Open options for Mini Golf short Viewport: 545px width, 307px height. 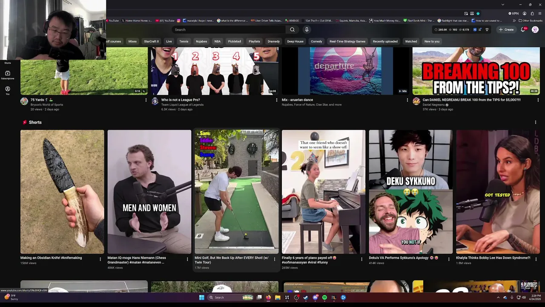tap(275, 259)
